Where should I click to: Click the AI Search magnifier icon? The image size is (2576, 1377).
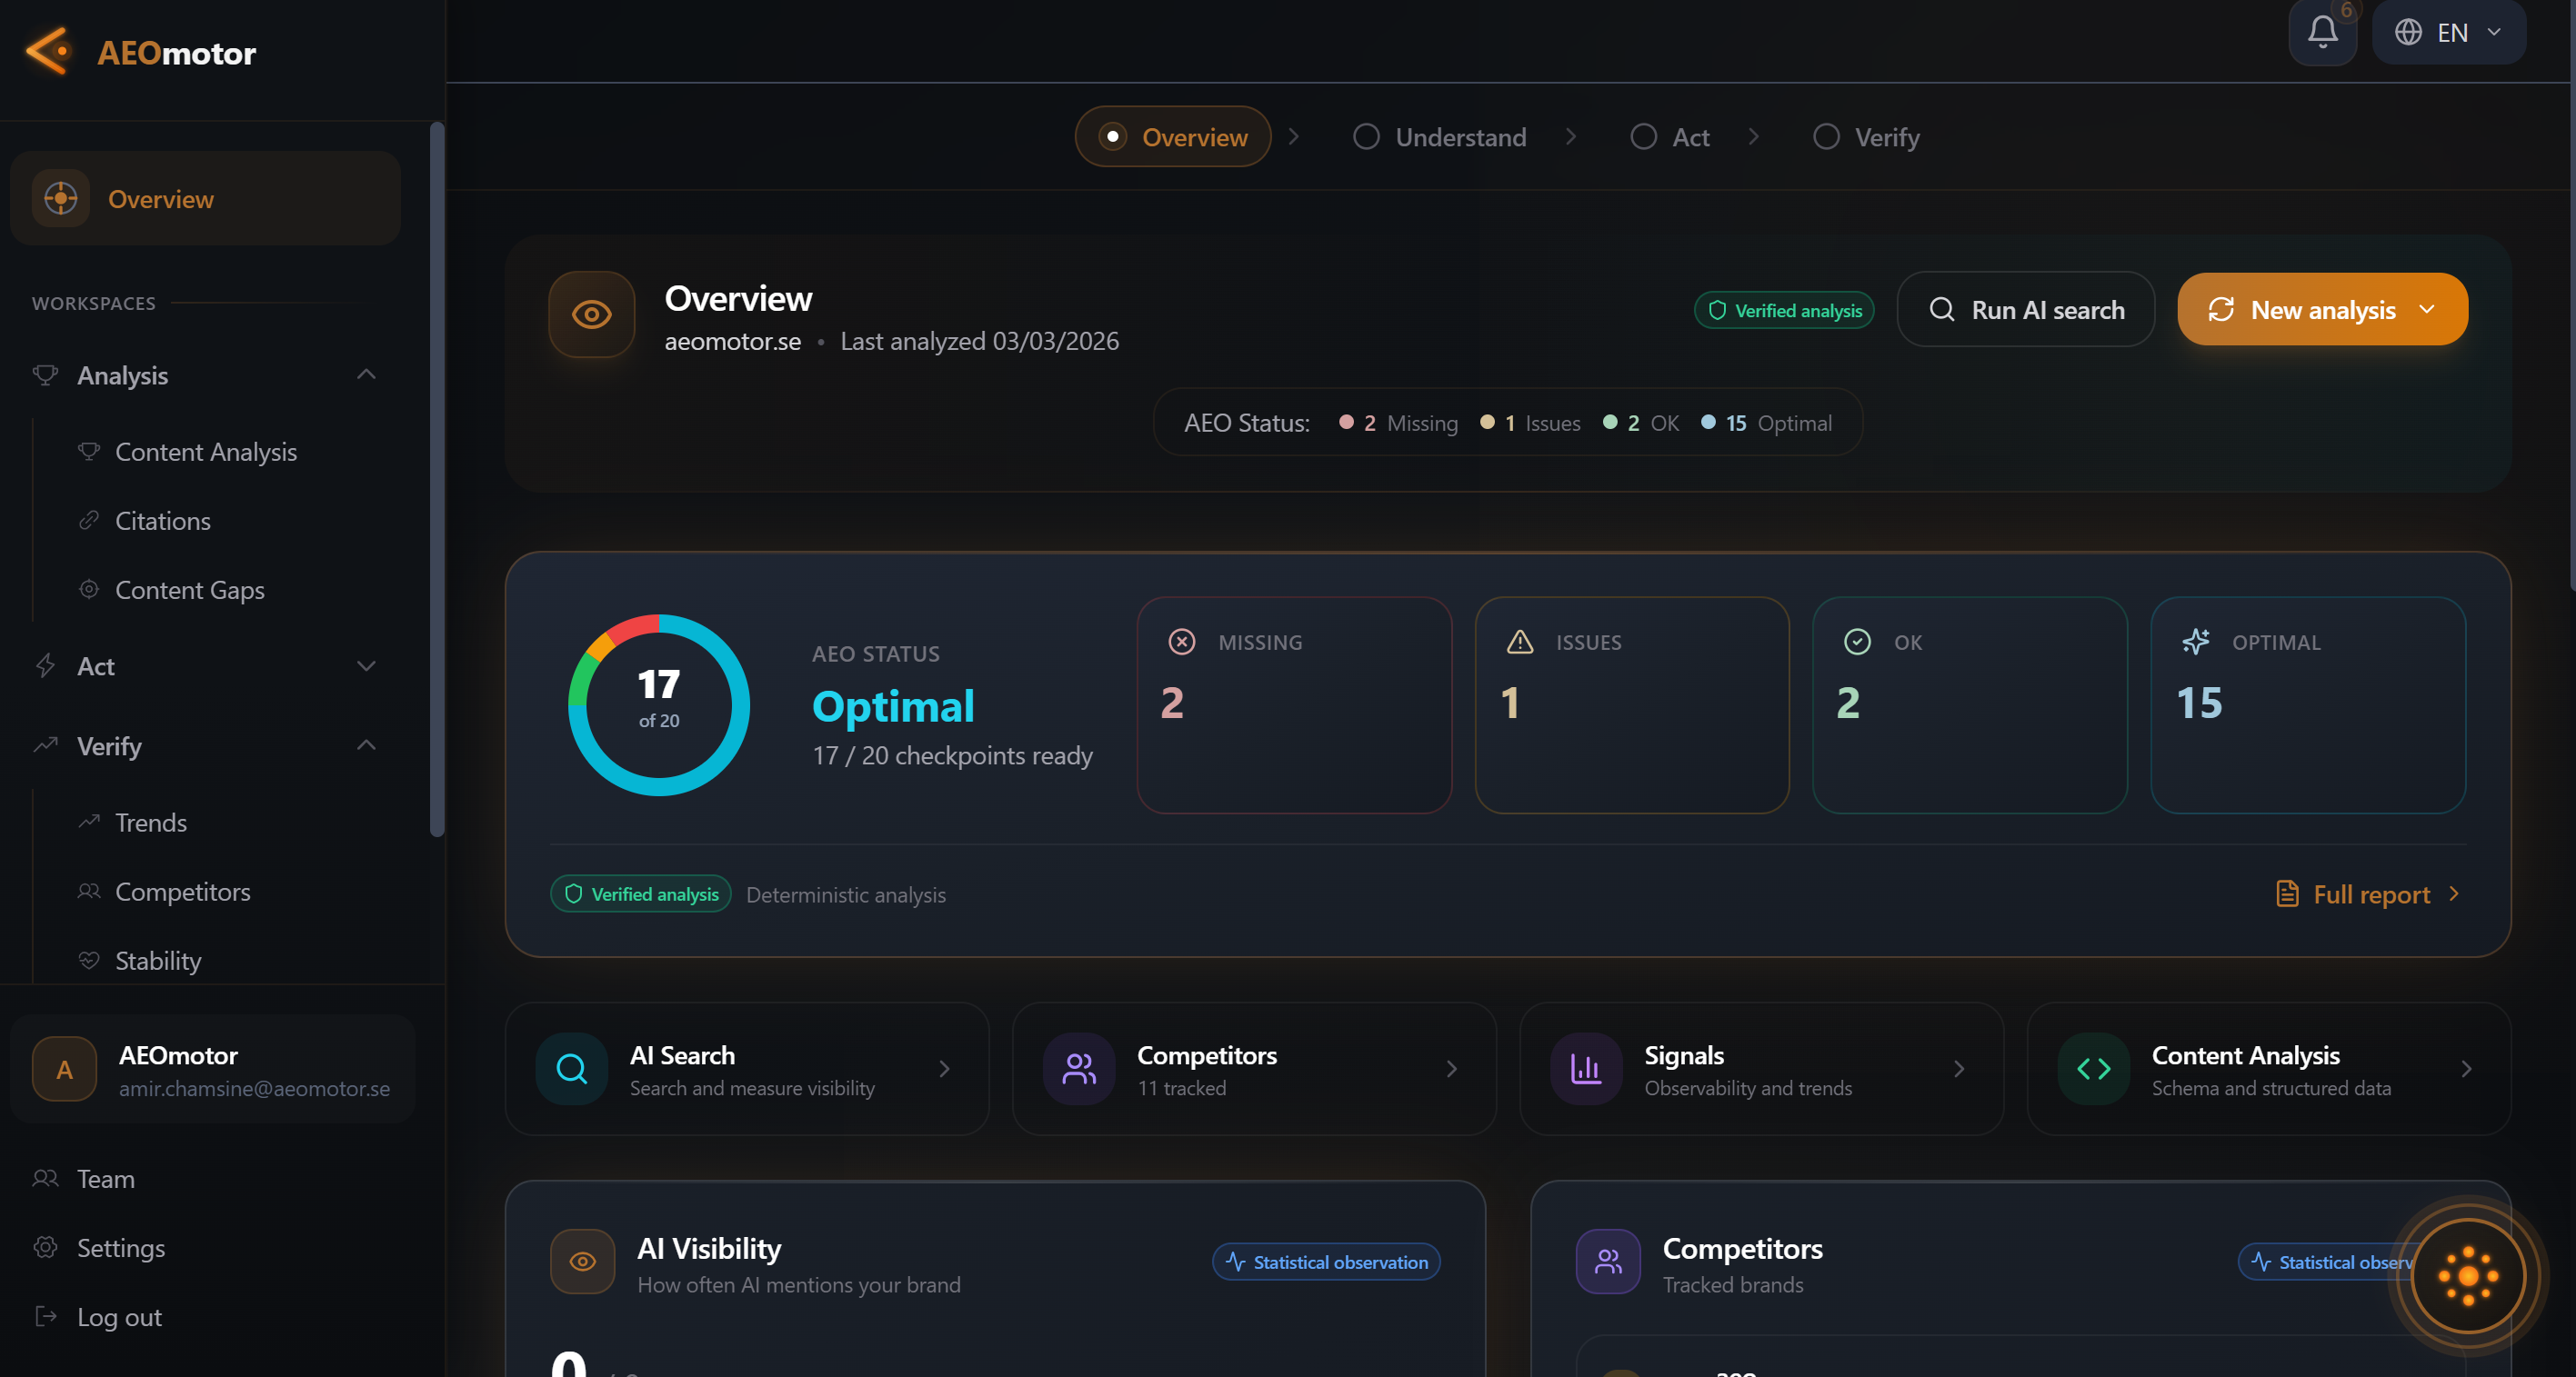571,1068
